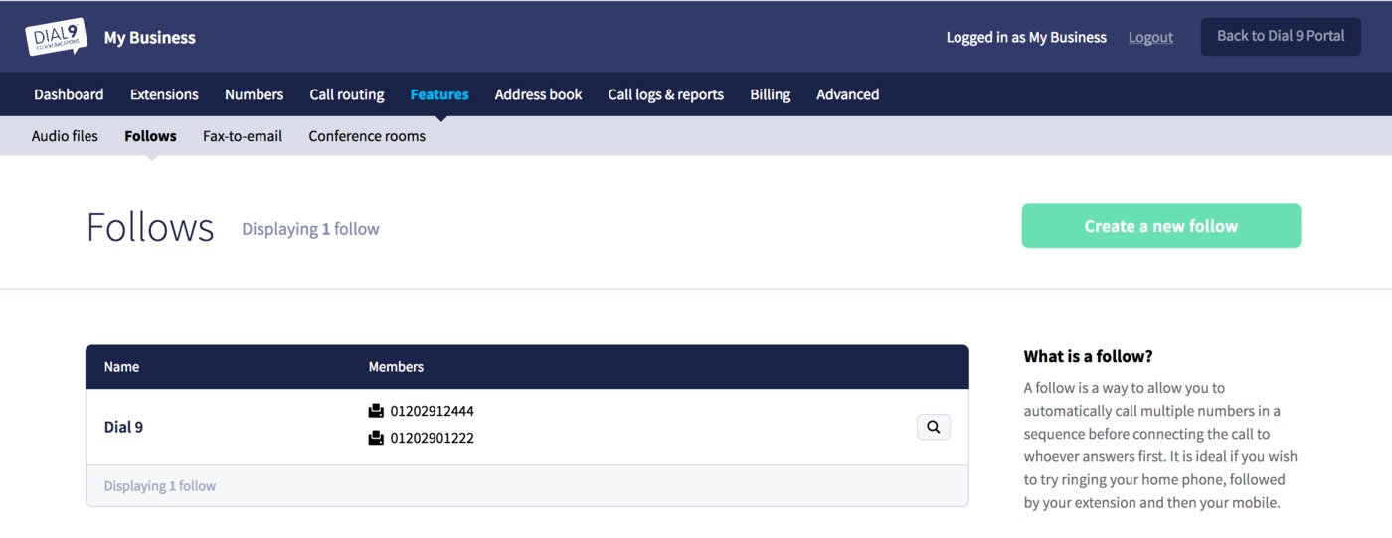Click the Name column header
This screenshot has height=538, width=1392.
121,367
